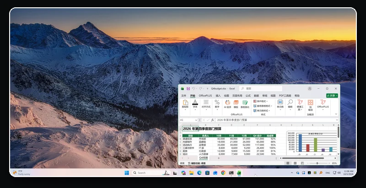The width and height of the screenshot is (366, 188).
Task: Add a new sheet with plus button
Action: [219, 158]
